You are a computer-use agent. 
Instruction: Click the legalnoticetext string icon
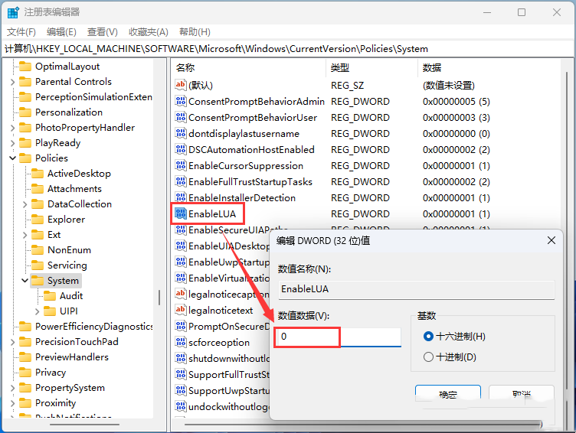180,310
